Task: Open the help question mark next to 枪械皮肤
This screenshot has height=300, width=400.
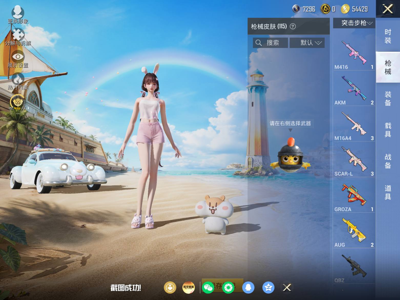Action: pyautogui.click(x=293, y=26)
